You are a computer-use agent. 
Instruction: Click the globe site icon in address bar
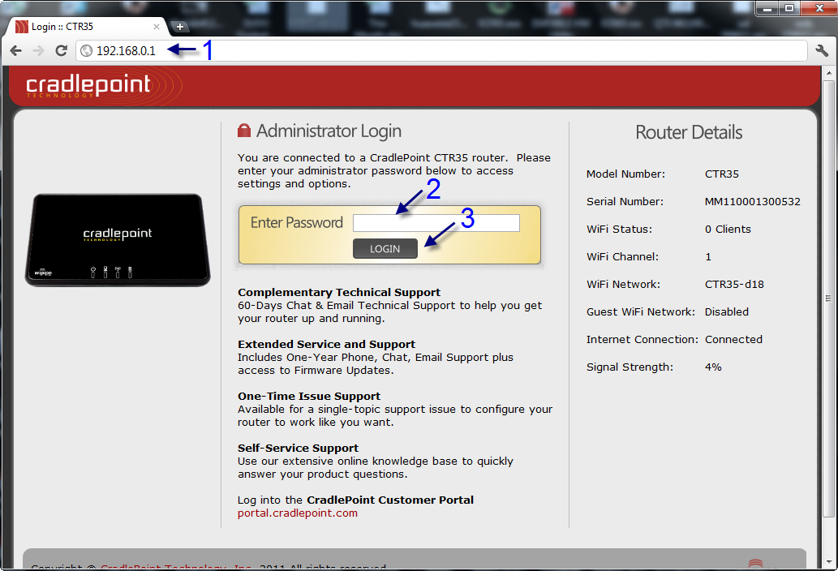coord(87,51)
